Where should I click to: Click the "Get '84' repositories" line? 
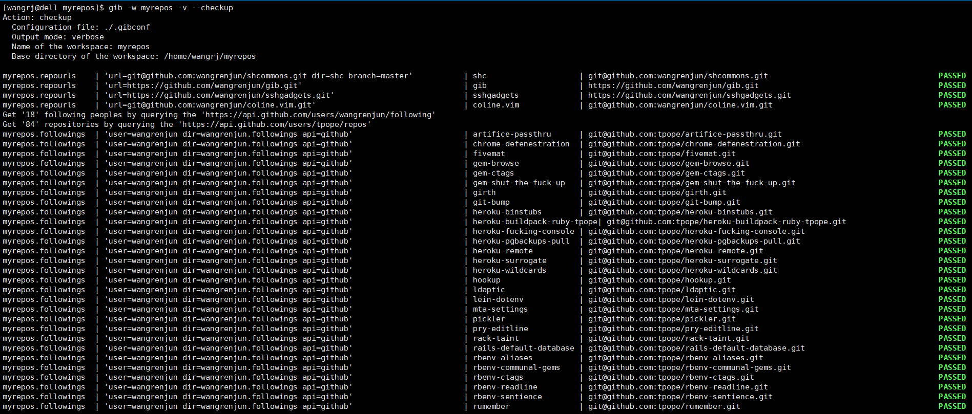(x=187, y=124)
